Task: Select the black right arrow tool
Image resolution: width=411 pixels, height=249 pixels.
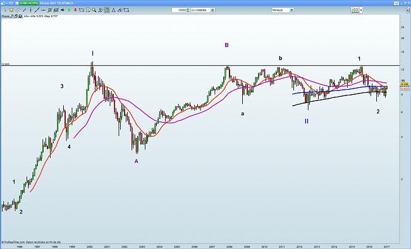Action: pos(63,10)
